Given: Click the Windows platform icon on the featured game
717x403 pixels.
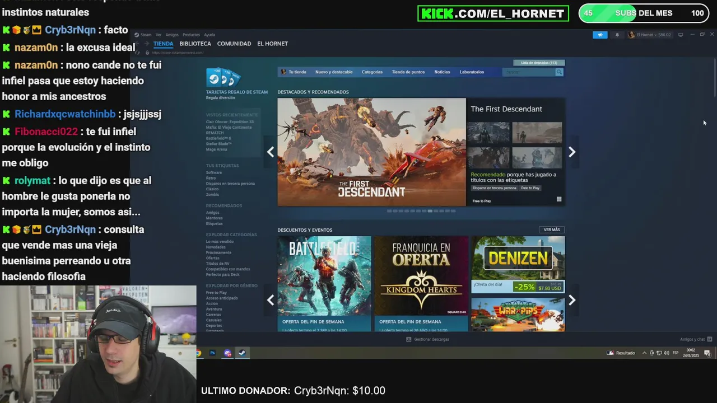Looking at the screenshot, I should (x=559, y=199).
